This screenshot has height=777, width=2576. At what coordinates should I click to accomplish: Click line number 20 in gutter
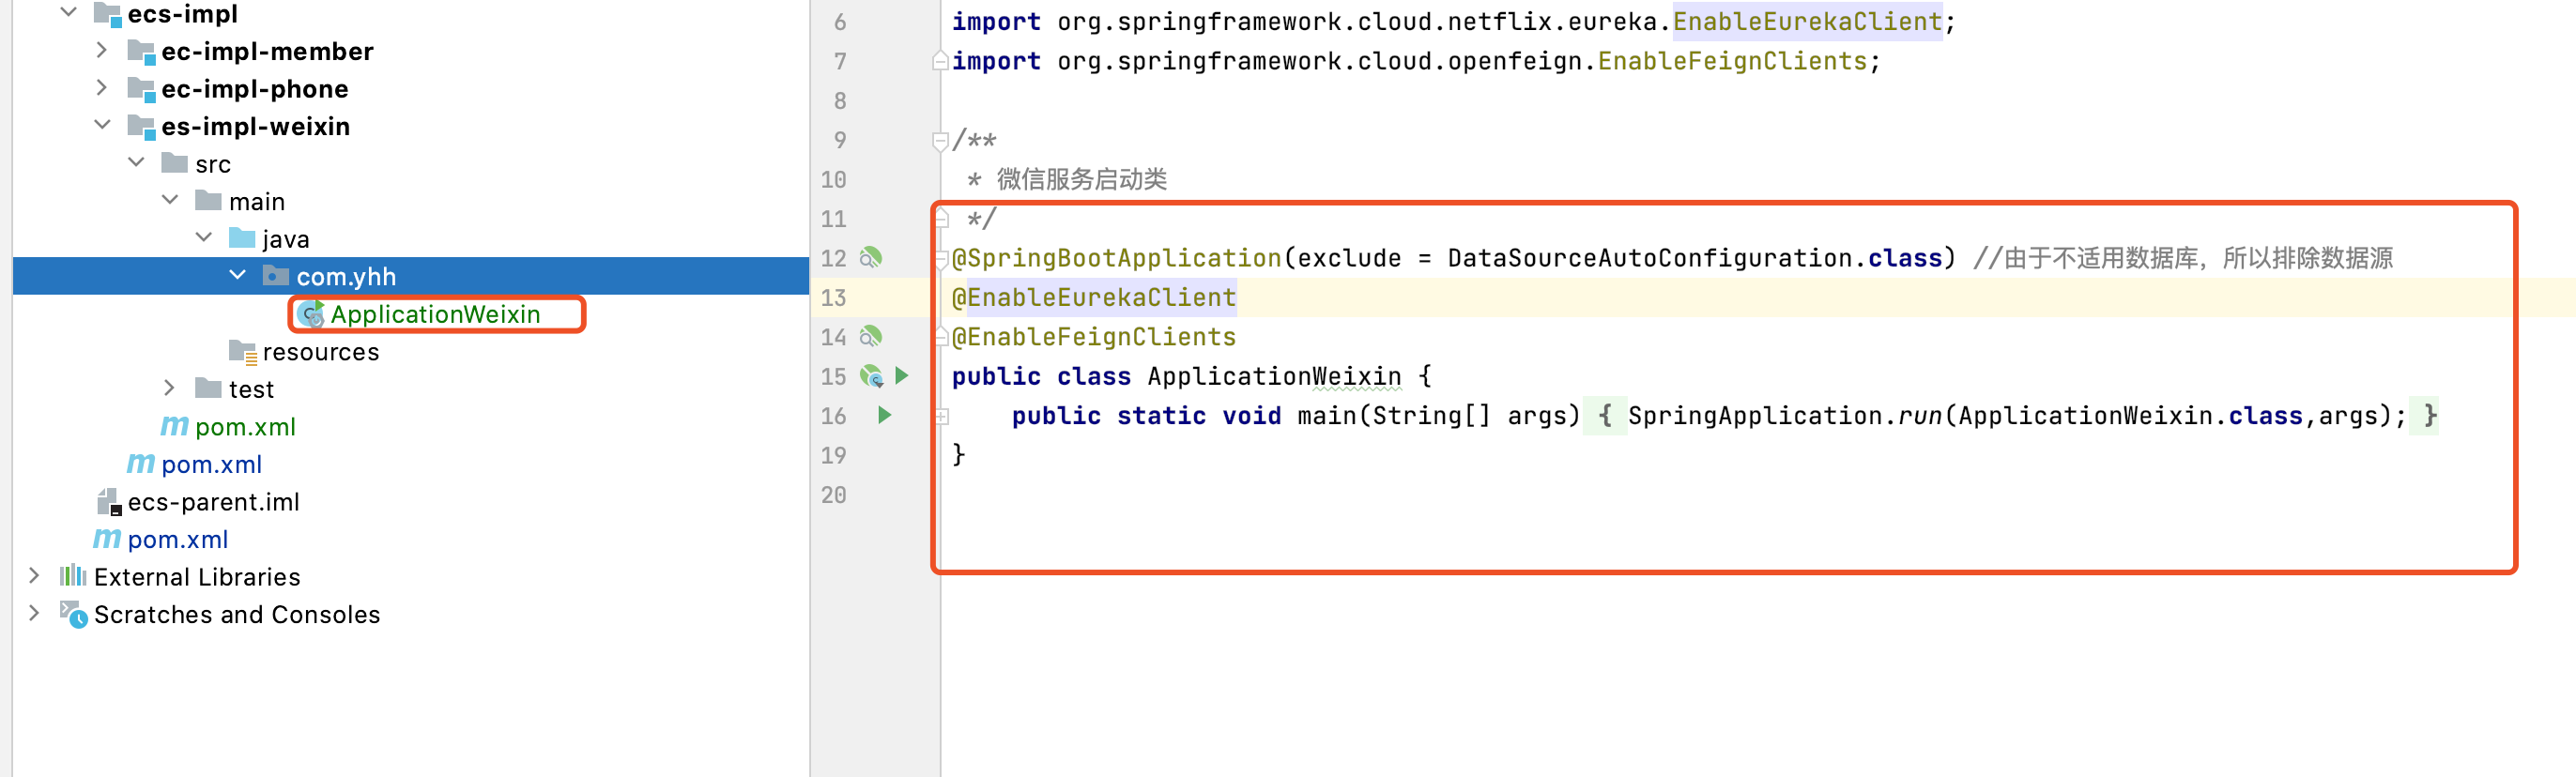click(833, 495)
